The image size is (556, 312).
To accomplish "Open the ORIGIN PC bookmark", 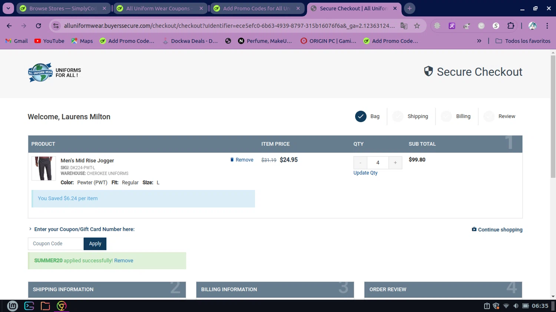I will pyautogui.click(x=328, y=41).
